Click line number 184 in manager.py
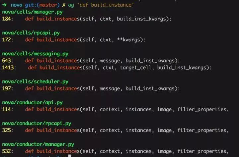The height and width of the screenshot is (157, 239). point(6,19)
